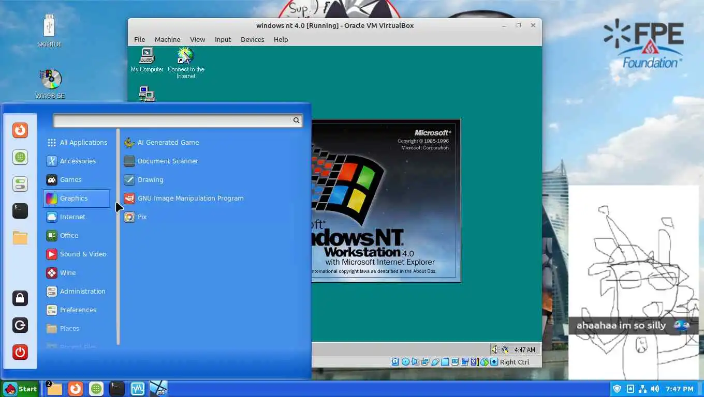
Task: Select the Games category
Action: pos(77,180)
